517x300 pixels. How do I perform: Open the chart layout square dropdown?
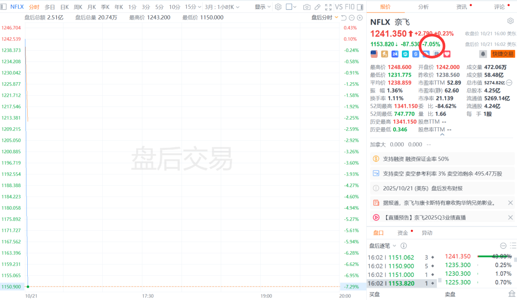coord(291,7)
